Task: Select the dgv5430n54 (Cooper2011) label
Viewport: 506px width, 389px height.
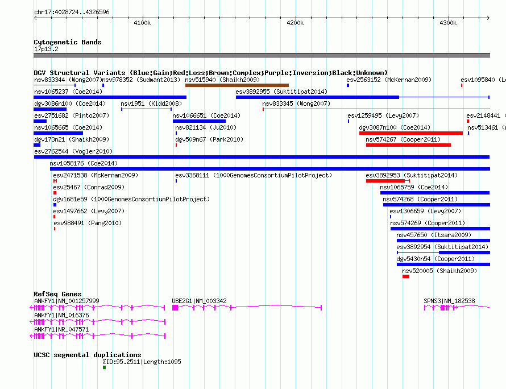Action: coord(436,259)
